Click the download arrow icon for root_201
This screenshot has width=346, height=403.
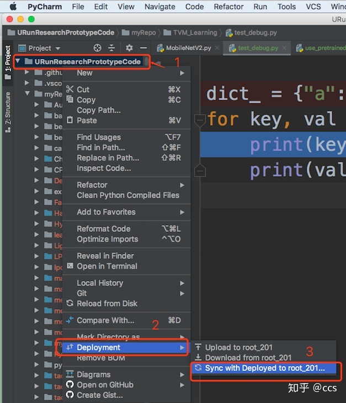tap(198, 357)
